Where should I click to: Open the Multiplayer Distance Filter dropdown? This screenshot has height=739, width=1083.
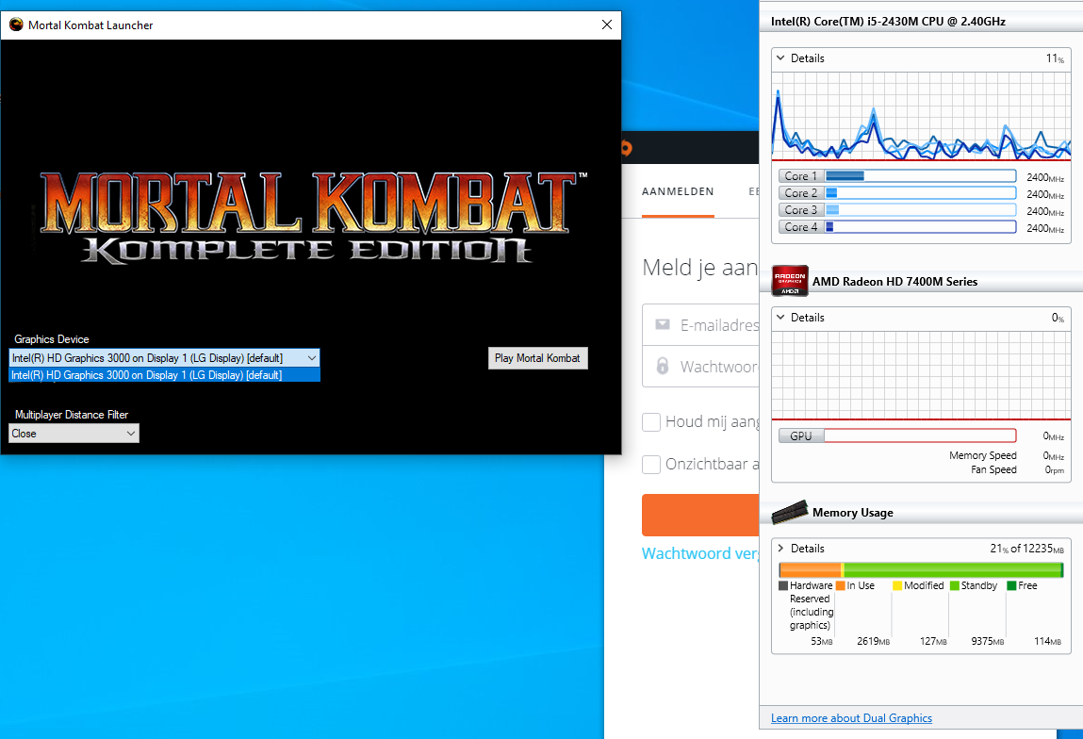74,434
